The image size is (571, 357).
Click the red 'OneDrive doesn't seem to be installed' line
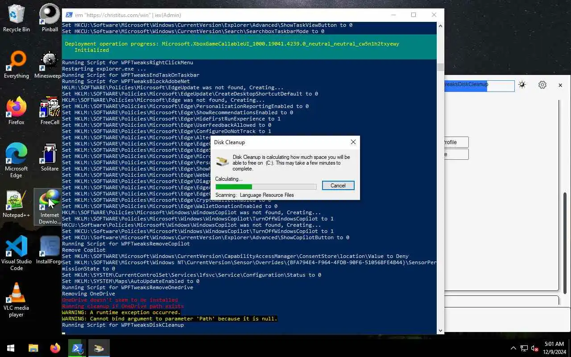120,300
